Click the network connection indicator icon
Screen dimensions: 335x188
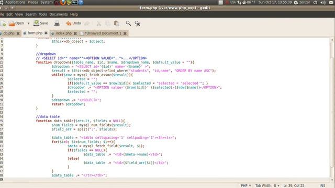click(239, 3)
